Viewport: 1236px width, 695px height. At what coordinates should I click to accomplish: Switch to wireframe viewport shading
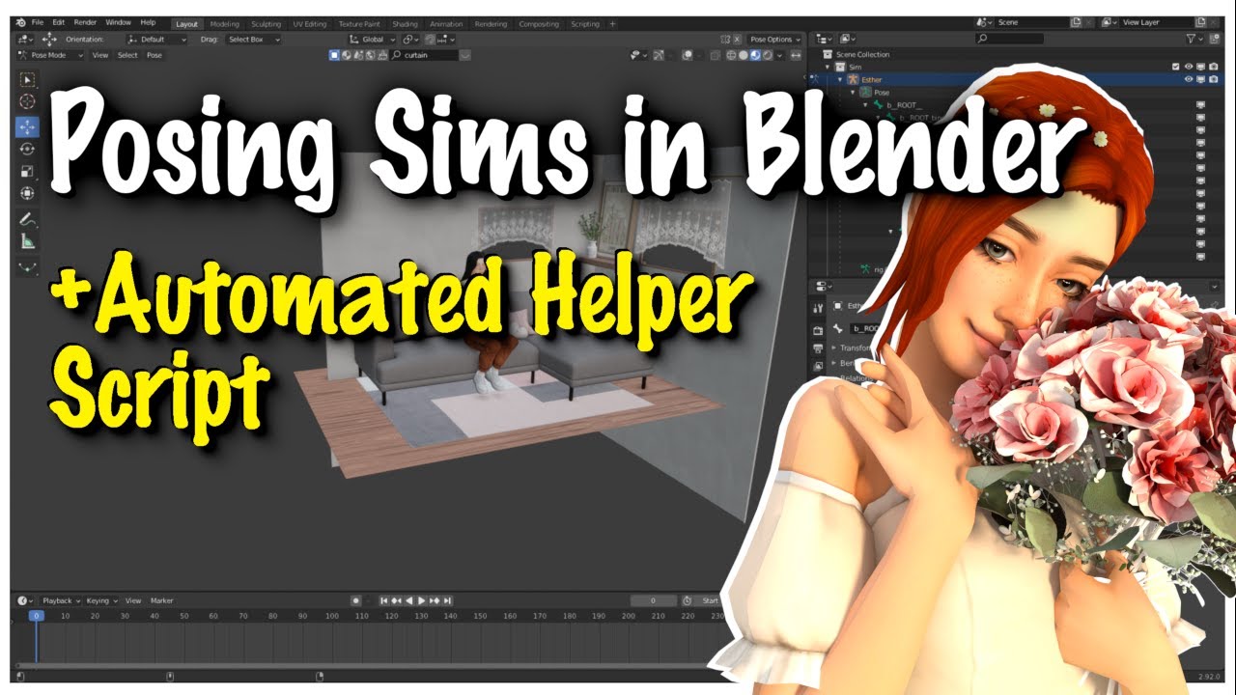(731, 56)
